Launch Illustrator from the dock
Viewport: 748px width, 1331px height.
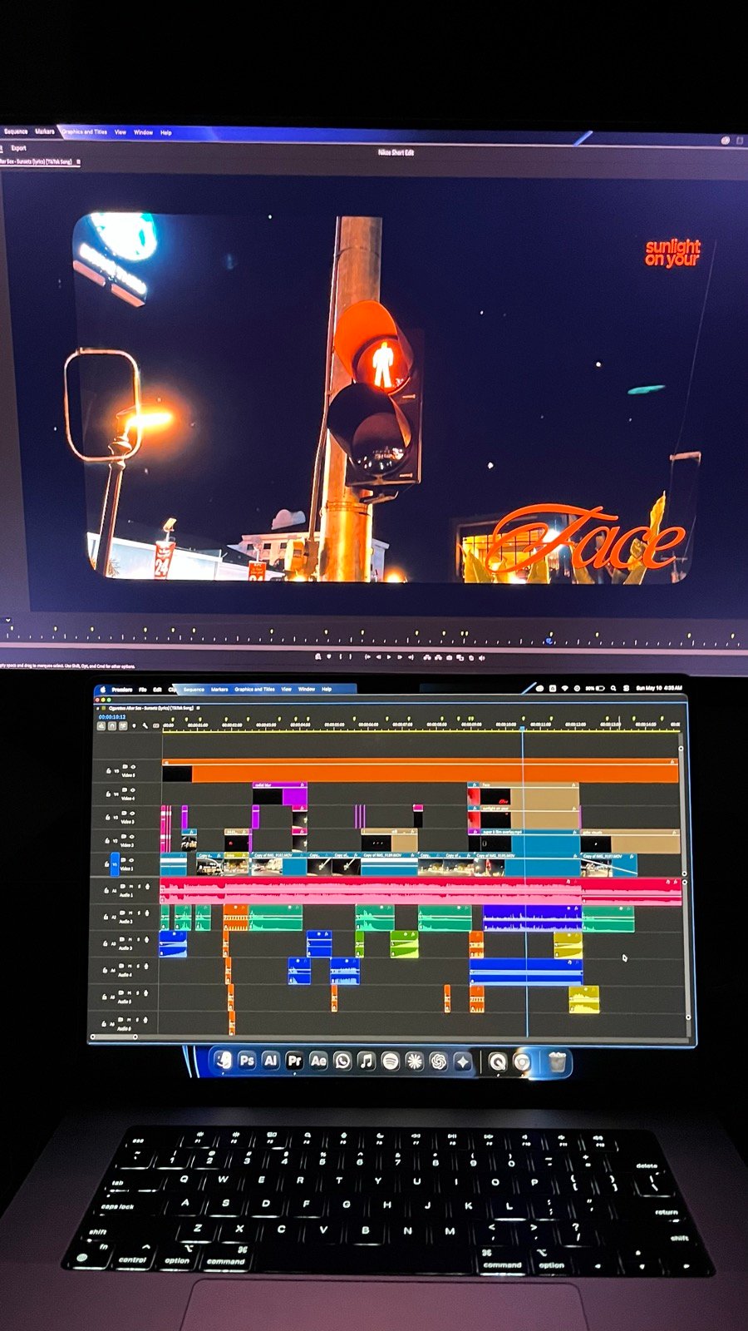270,1061
